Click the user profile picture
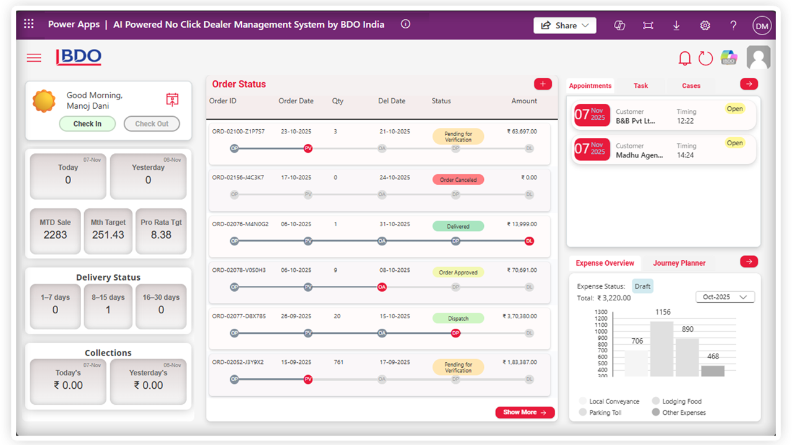The width and height of the screenshot is (792, 445). (x=759, y=57)
